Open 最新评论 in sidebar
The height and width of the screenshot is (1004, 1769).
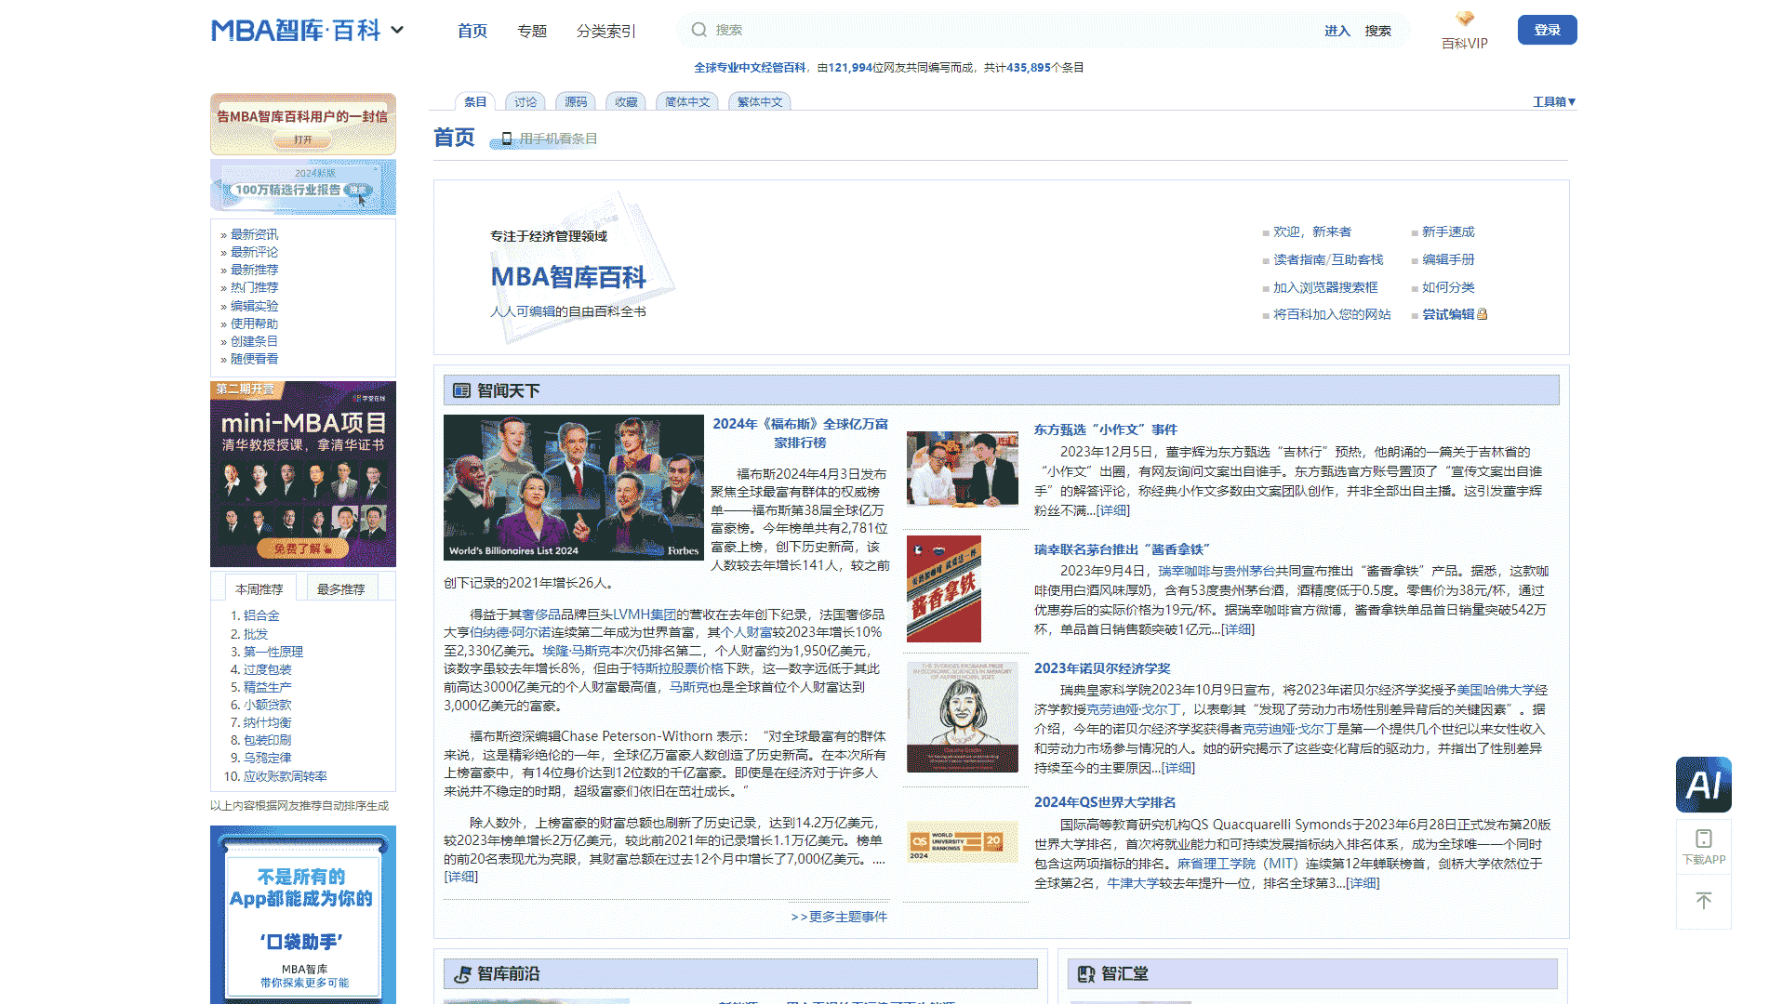(254, 252)
